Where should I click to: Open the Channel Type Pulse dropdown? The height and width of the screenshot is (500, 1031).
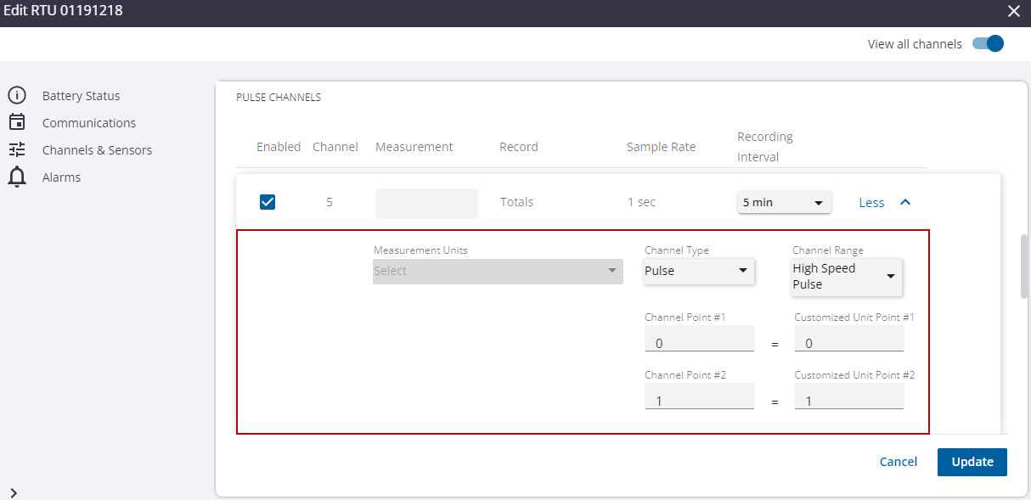698,271
